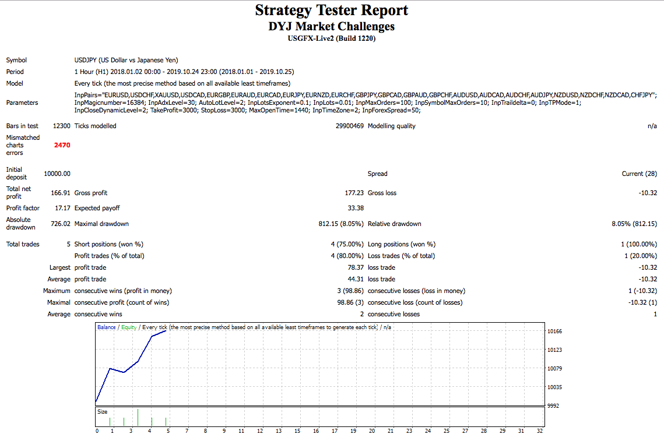Click the 'Modelling quality' label
The width and height of the screenshot is (664, 434).
tap(392, 126)
